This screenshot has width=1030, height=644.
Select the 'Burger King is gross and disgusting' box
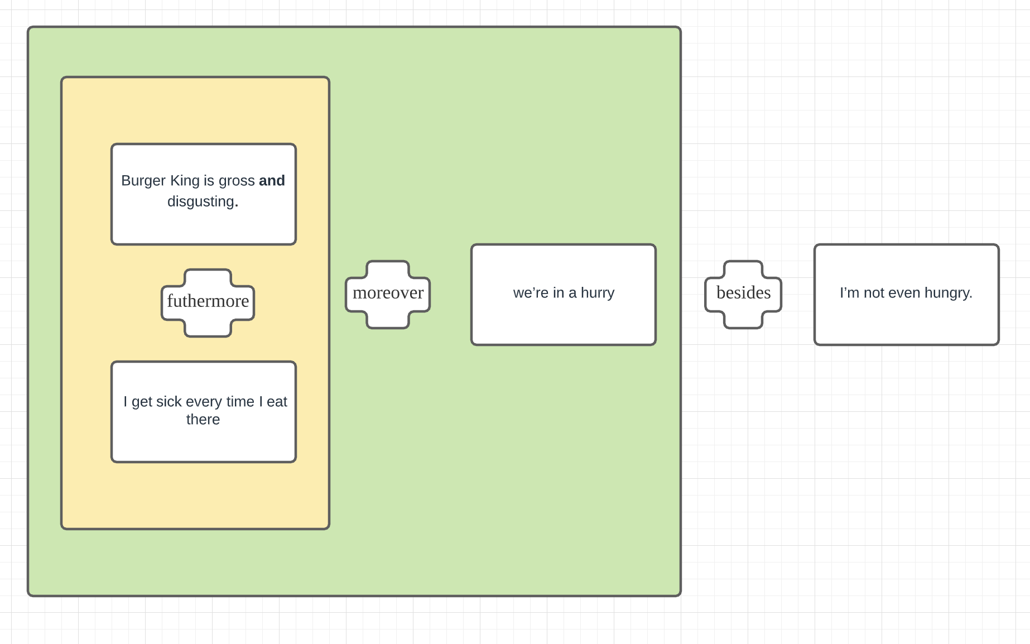pyautogui.click(x=204, y=194)
